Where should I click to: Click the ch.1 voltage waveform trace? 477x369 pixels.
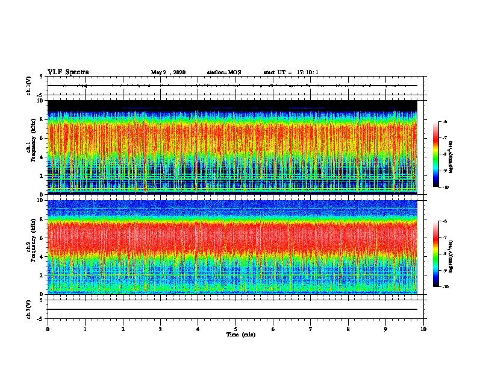pyautogui.click(x=232, y=86)
